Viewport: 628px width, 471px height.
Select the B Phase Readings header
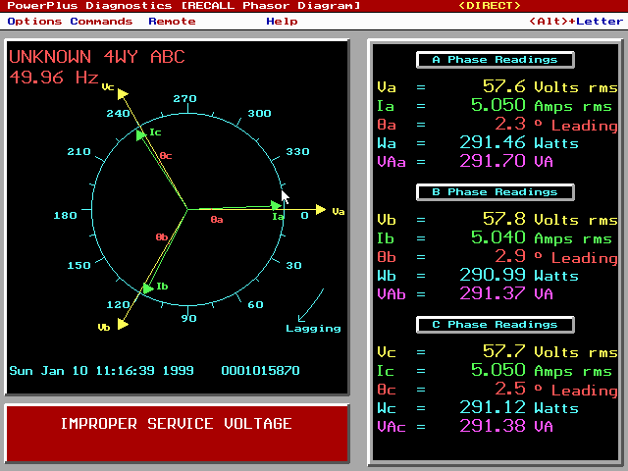pos(496,192)
